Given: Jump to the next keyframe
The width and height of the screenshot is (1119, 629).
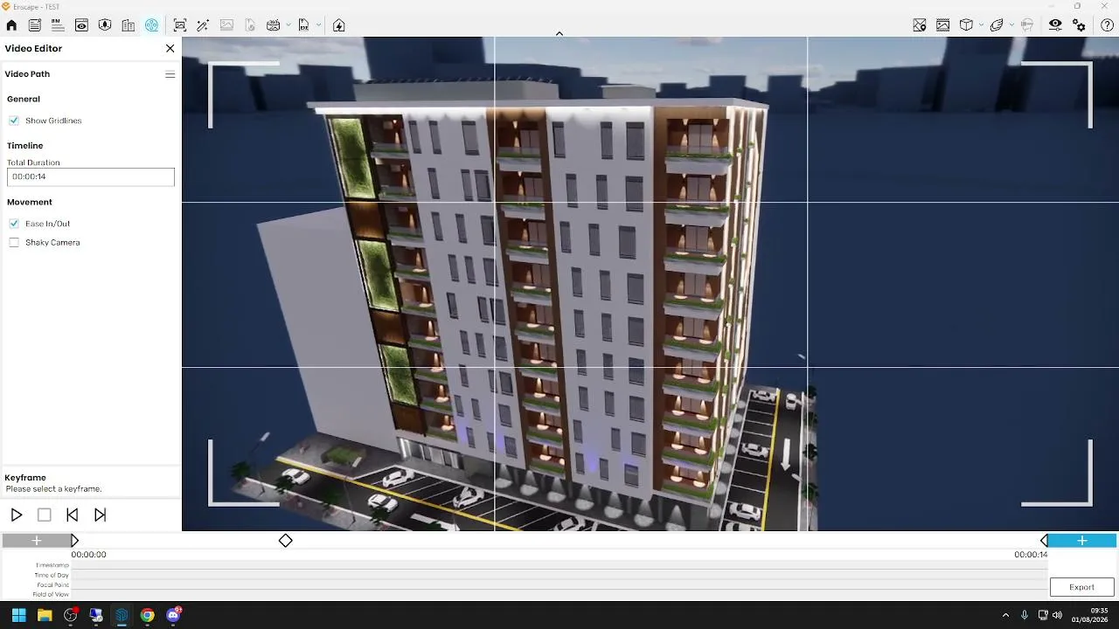Looking at the screenshot, I should [x=101, y=515].
